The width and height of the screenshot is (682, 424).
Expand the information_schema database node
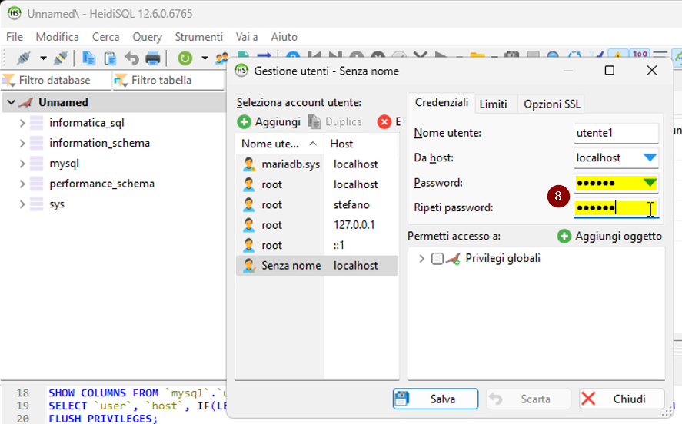coord(22,144)
